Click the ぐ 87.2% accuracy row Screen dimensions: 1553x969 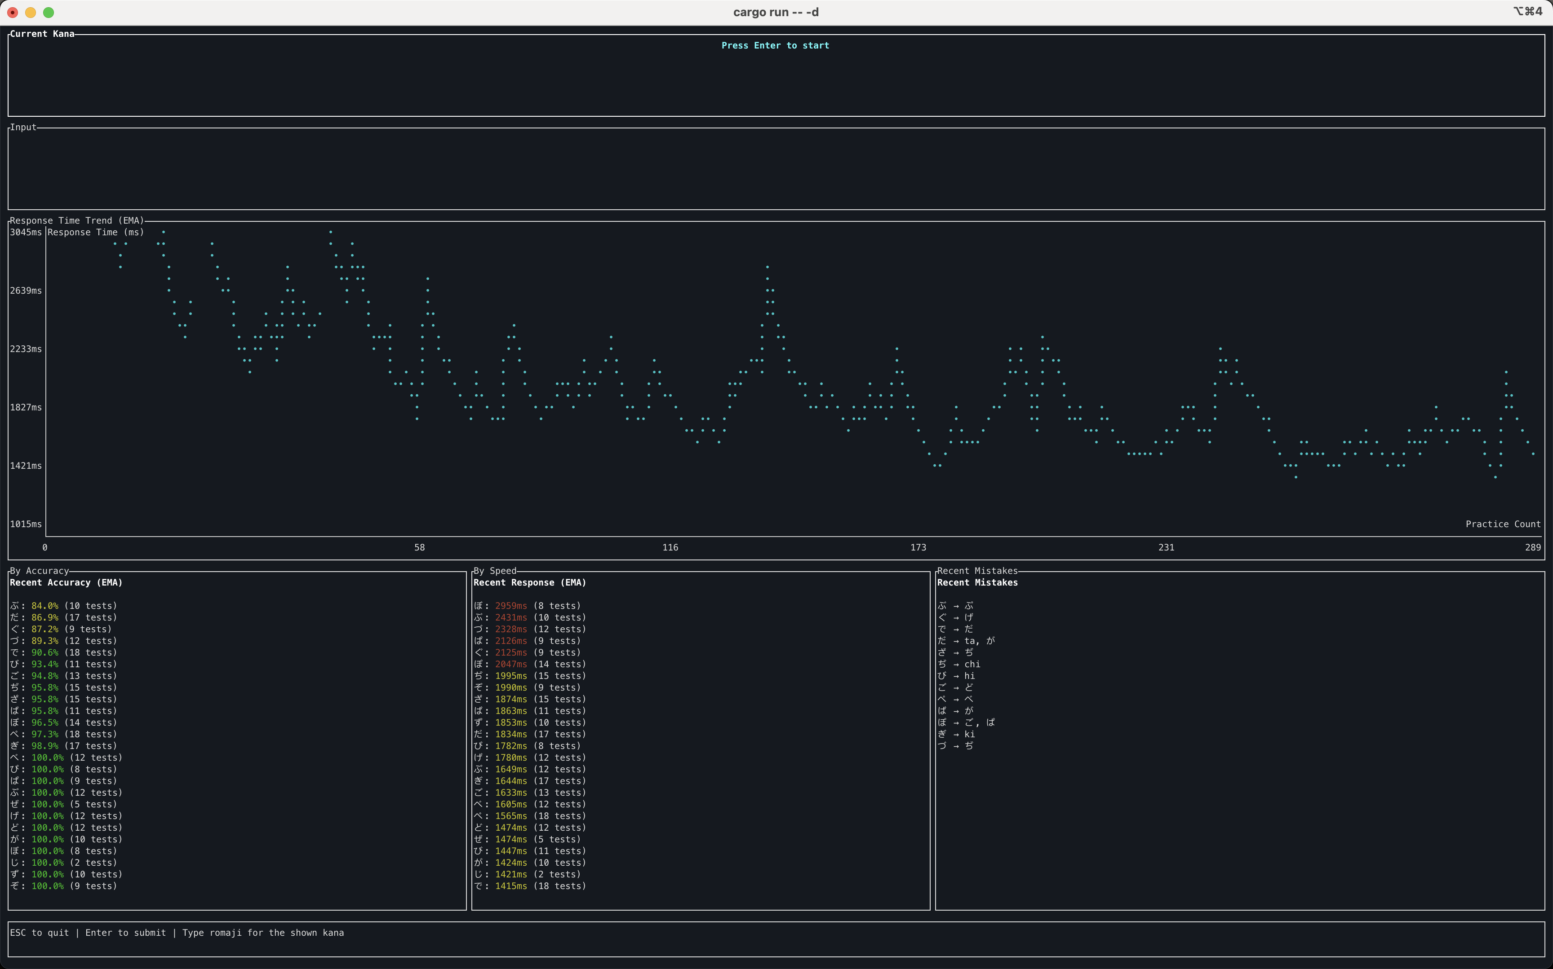tap(61, 629)
